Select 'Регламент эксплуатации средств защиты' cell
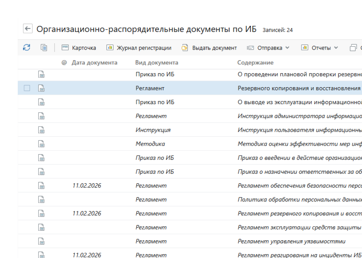The image size is (362, 258). point(299,227)
